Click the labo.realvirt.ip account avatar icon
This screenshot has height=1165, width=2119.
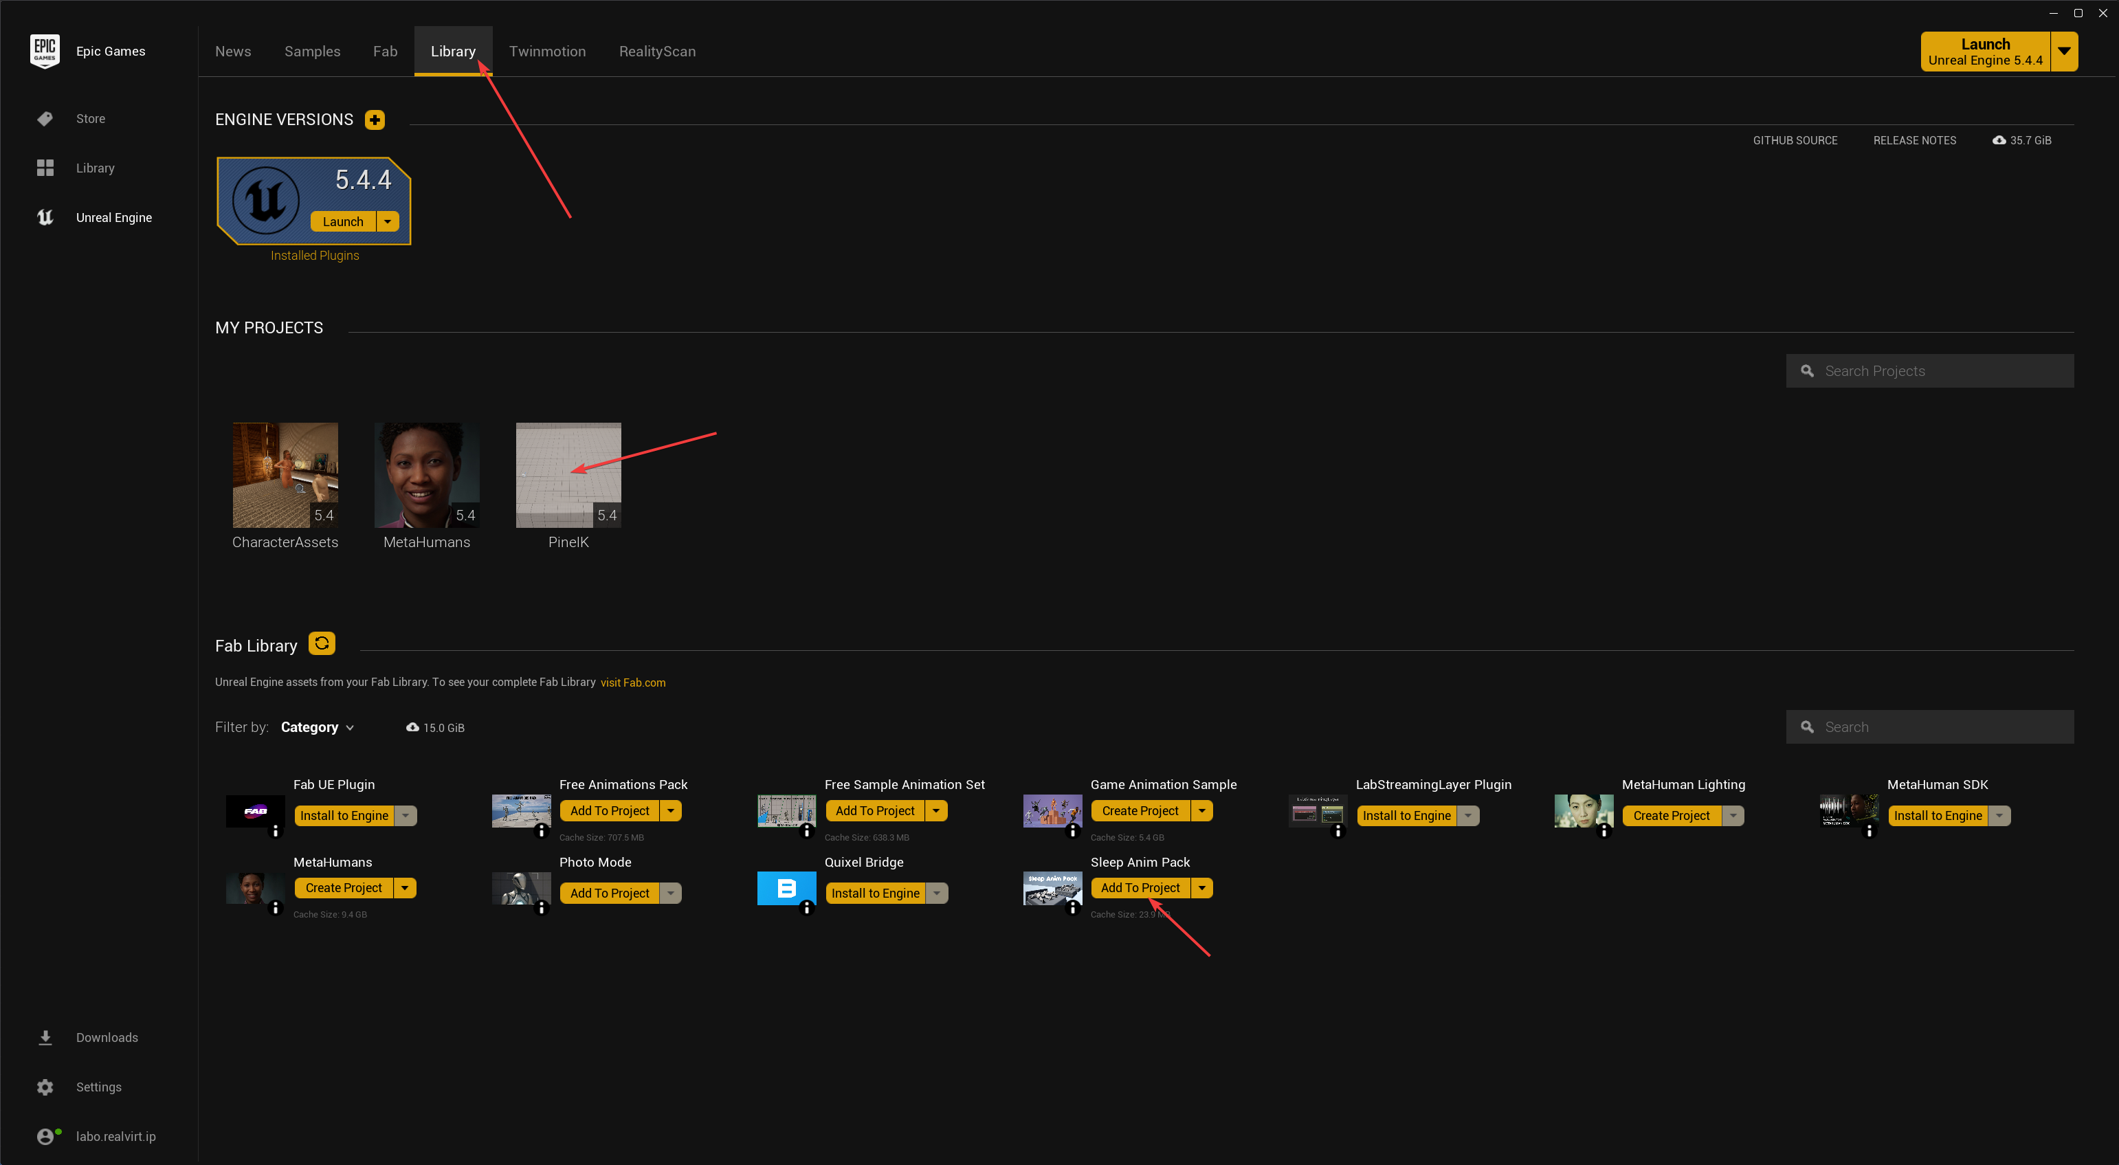[x=47, y=1136]
